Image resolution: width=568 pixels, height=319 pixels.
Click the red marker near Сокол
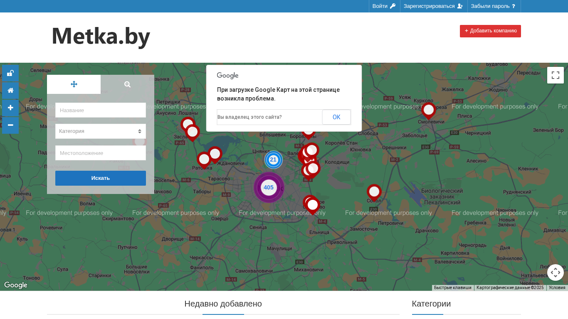coord(374,192)
